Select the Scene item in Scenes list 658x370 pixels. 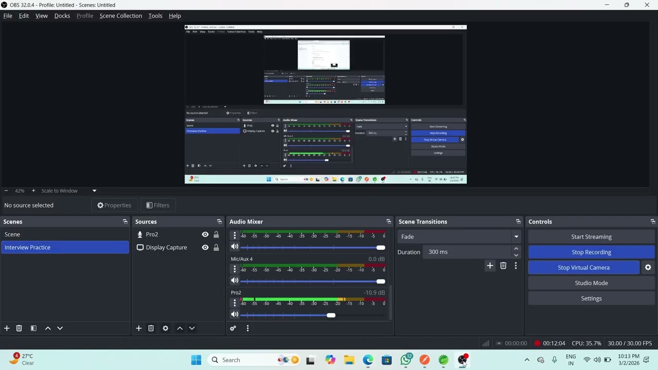65,234
